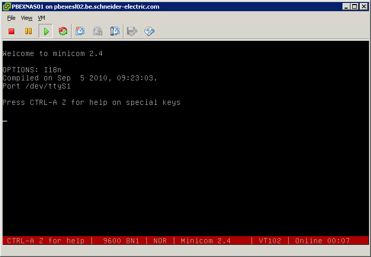The height and width of the screenshot is (257, 371).
Task: Open the View menu
Action: tap(26, 18)
